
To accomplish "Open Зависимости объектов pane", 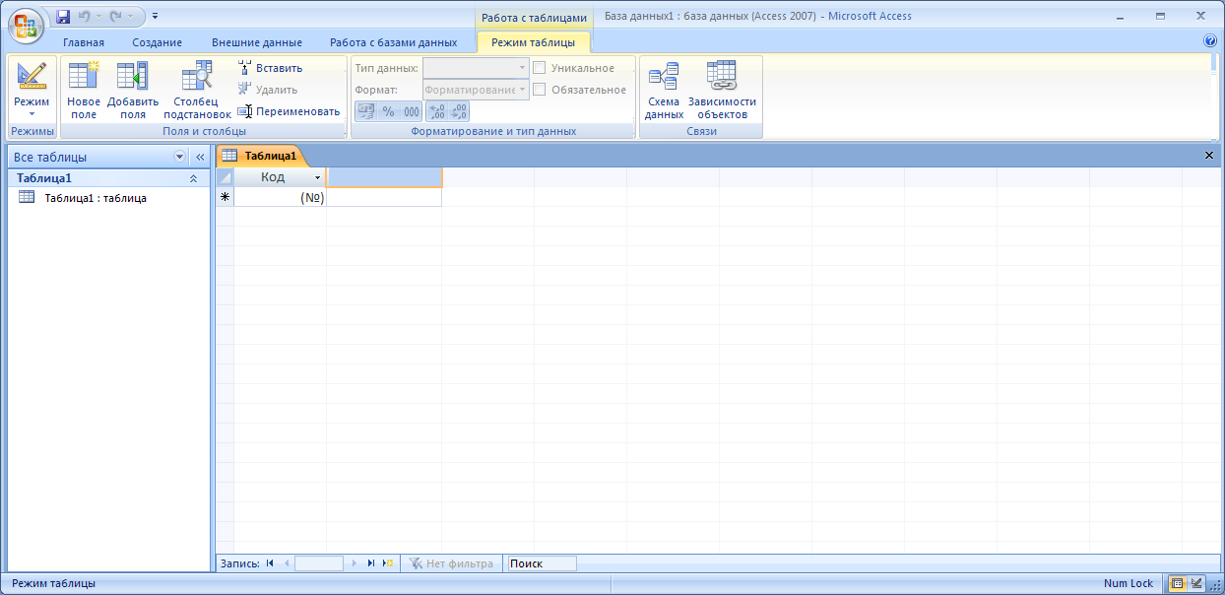I will [722, 91].
